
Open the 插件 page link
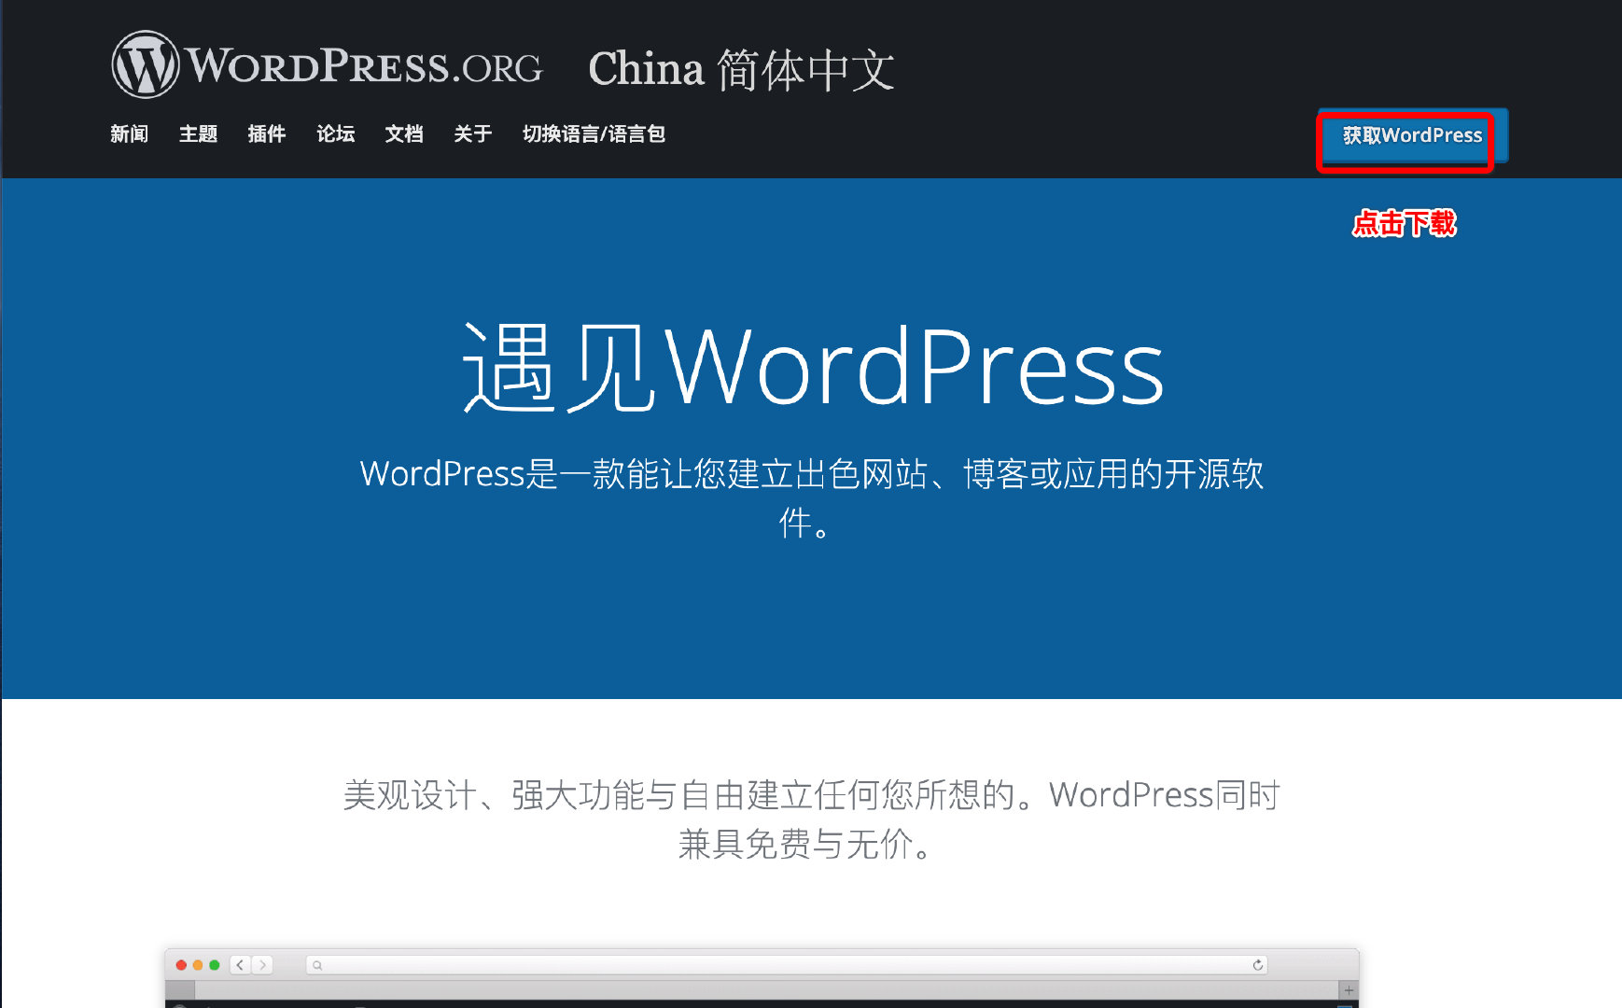click(267, 134)
